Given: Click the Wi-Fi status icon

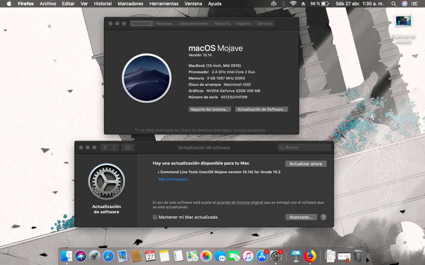Looking at the screenshot, I should click(293, 4).
